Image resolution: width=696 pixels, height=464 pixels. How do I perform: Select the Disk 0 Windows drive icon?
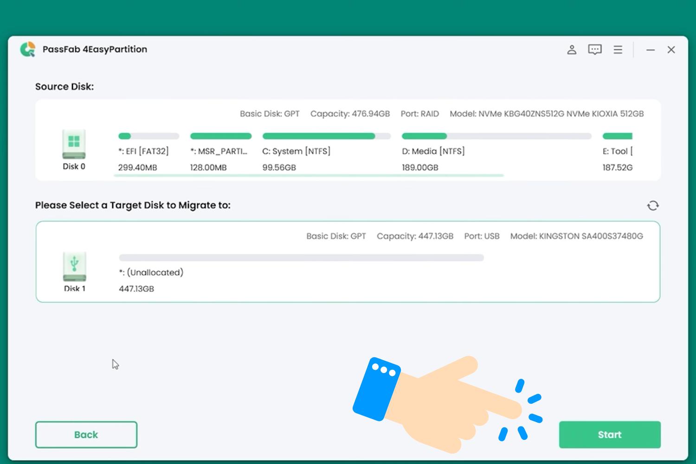pyautogui.click(x=74, y=144)
